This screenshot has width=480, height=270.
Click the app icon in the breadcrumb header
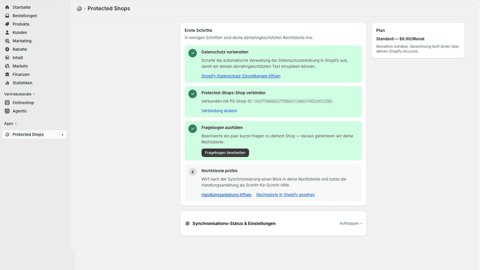point(79,9)
